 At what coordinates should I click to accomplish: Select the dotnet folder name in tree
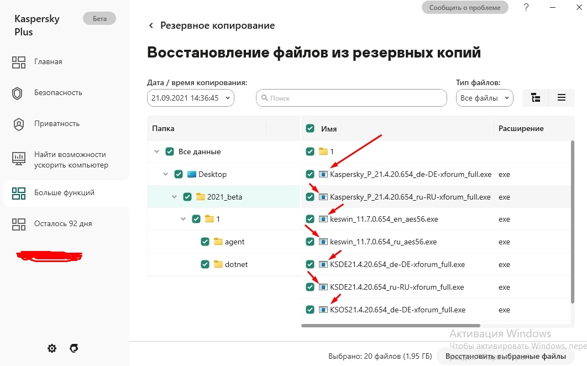click(236, 264)
